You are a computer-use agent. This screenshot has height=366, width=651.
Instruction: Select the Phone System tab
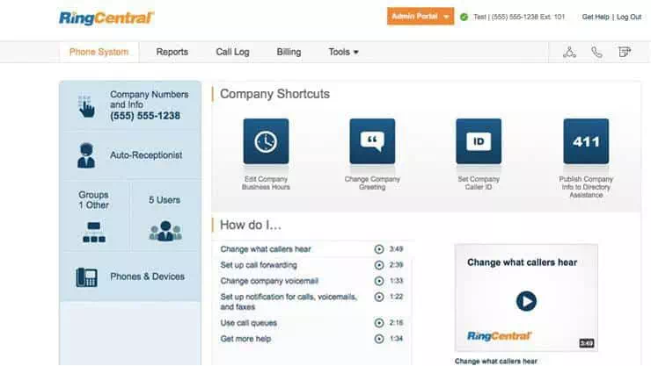[x=99, y=52]
